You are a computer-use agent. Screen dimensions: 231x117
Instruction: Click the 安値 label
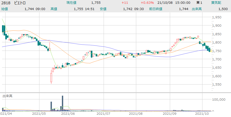click(x=103, y=9)
